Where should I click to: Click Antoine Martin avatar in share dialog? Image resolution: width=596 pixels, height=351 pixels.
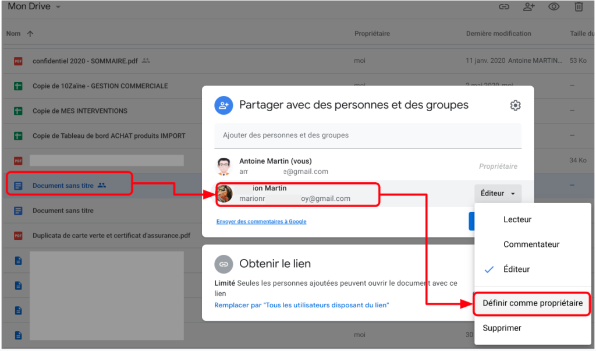(x=223, y=166)
